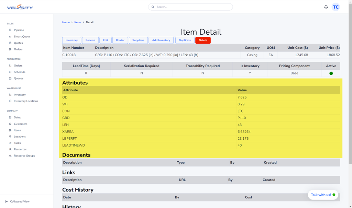Open Schedule under Production
The width and height of the screenshot is (352, 208).
(20, 72)
